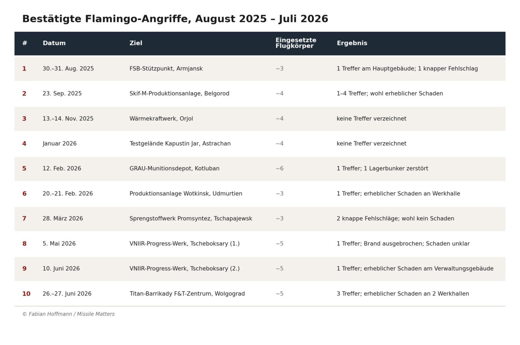The image size is (520, 345).
Task: Click row number 1 in the table
Action: [x=24, y=69]
